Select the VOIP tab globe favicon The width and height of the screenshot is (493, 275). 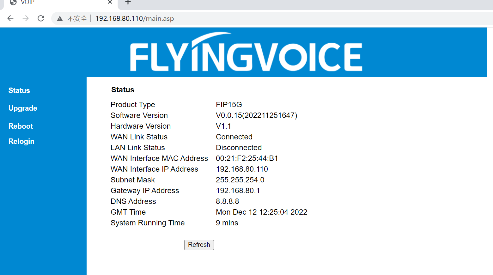pos(13,3)
